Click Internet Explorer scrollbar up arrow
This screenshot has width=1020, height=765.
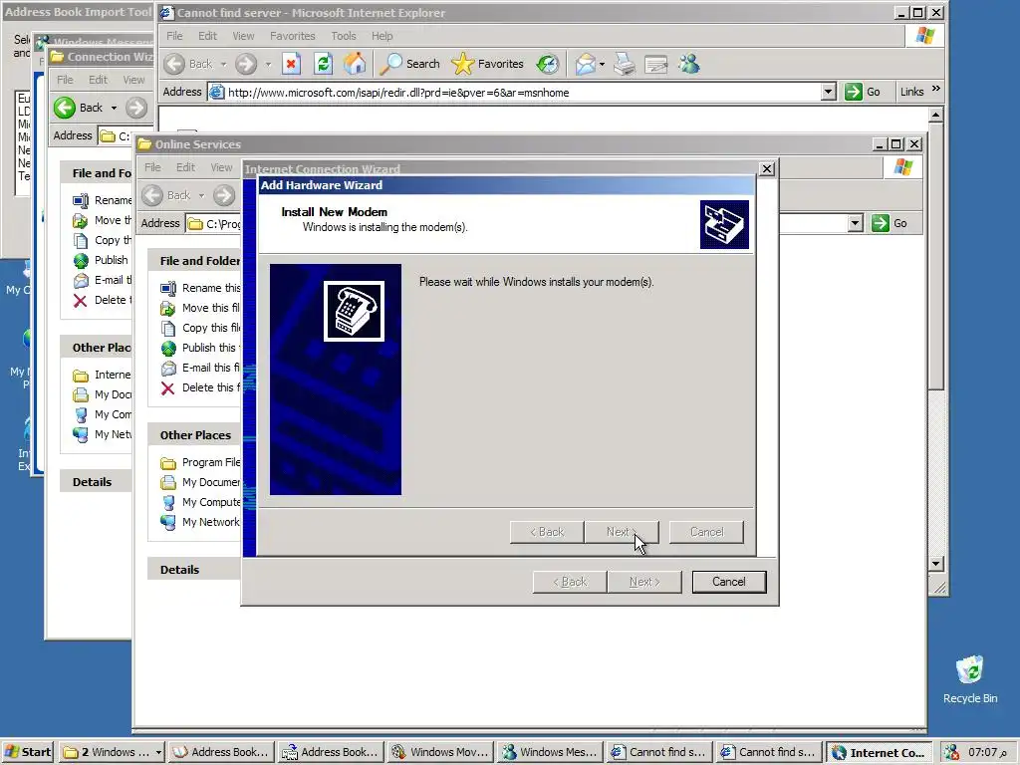935,116
